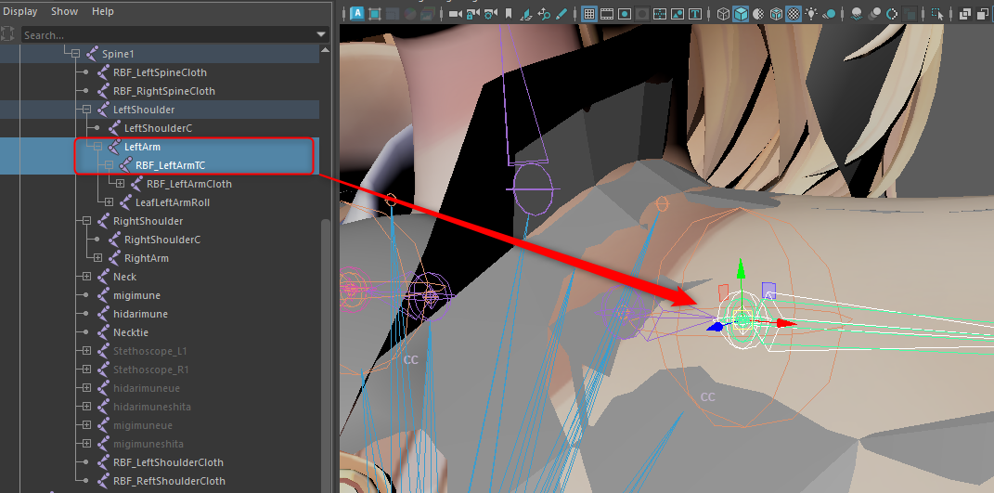
Task: Click the joint icon beside Neck
Action: click(x=104, y=277)
